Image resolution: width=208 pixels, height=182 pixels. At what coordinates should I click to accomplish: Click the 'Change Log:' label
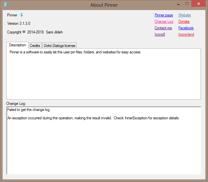(x=16, y=104)
